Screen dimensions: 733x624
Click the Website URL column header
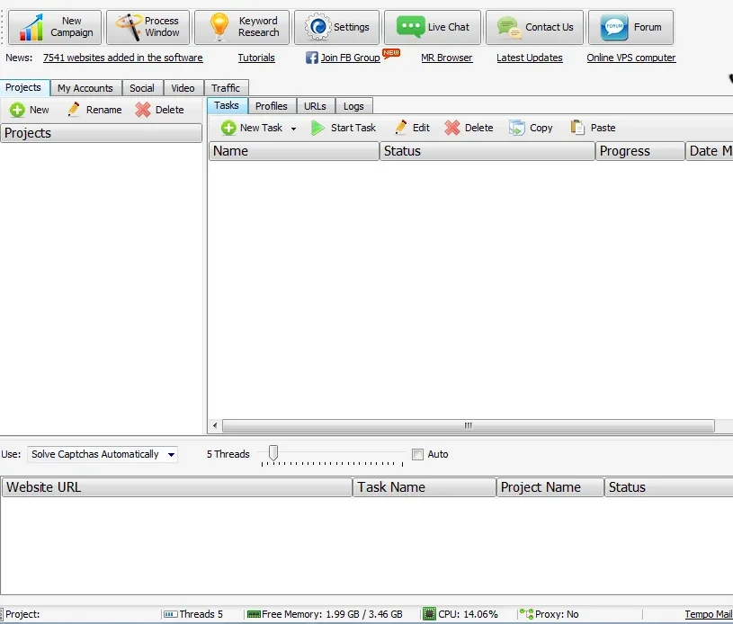pos(176,487)
